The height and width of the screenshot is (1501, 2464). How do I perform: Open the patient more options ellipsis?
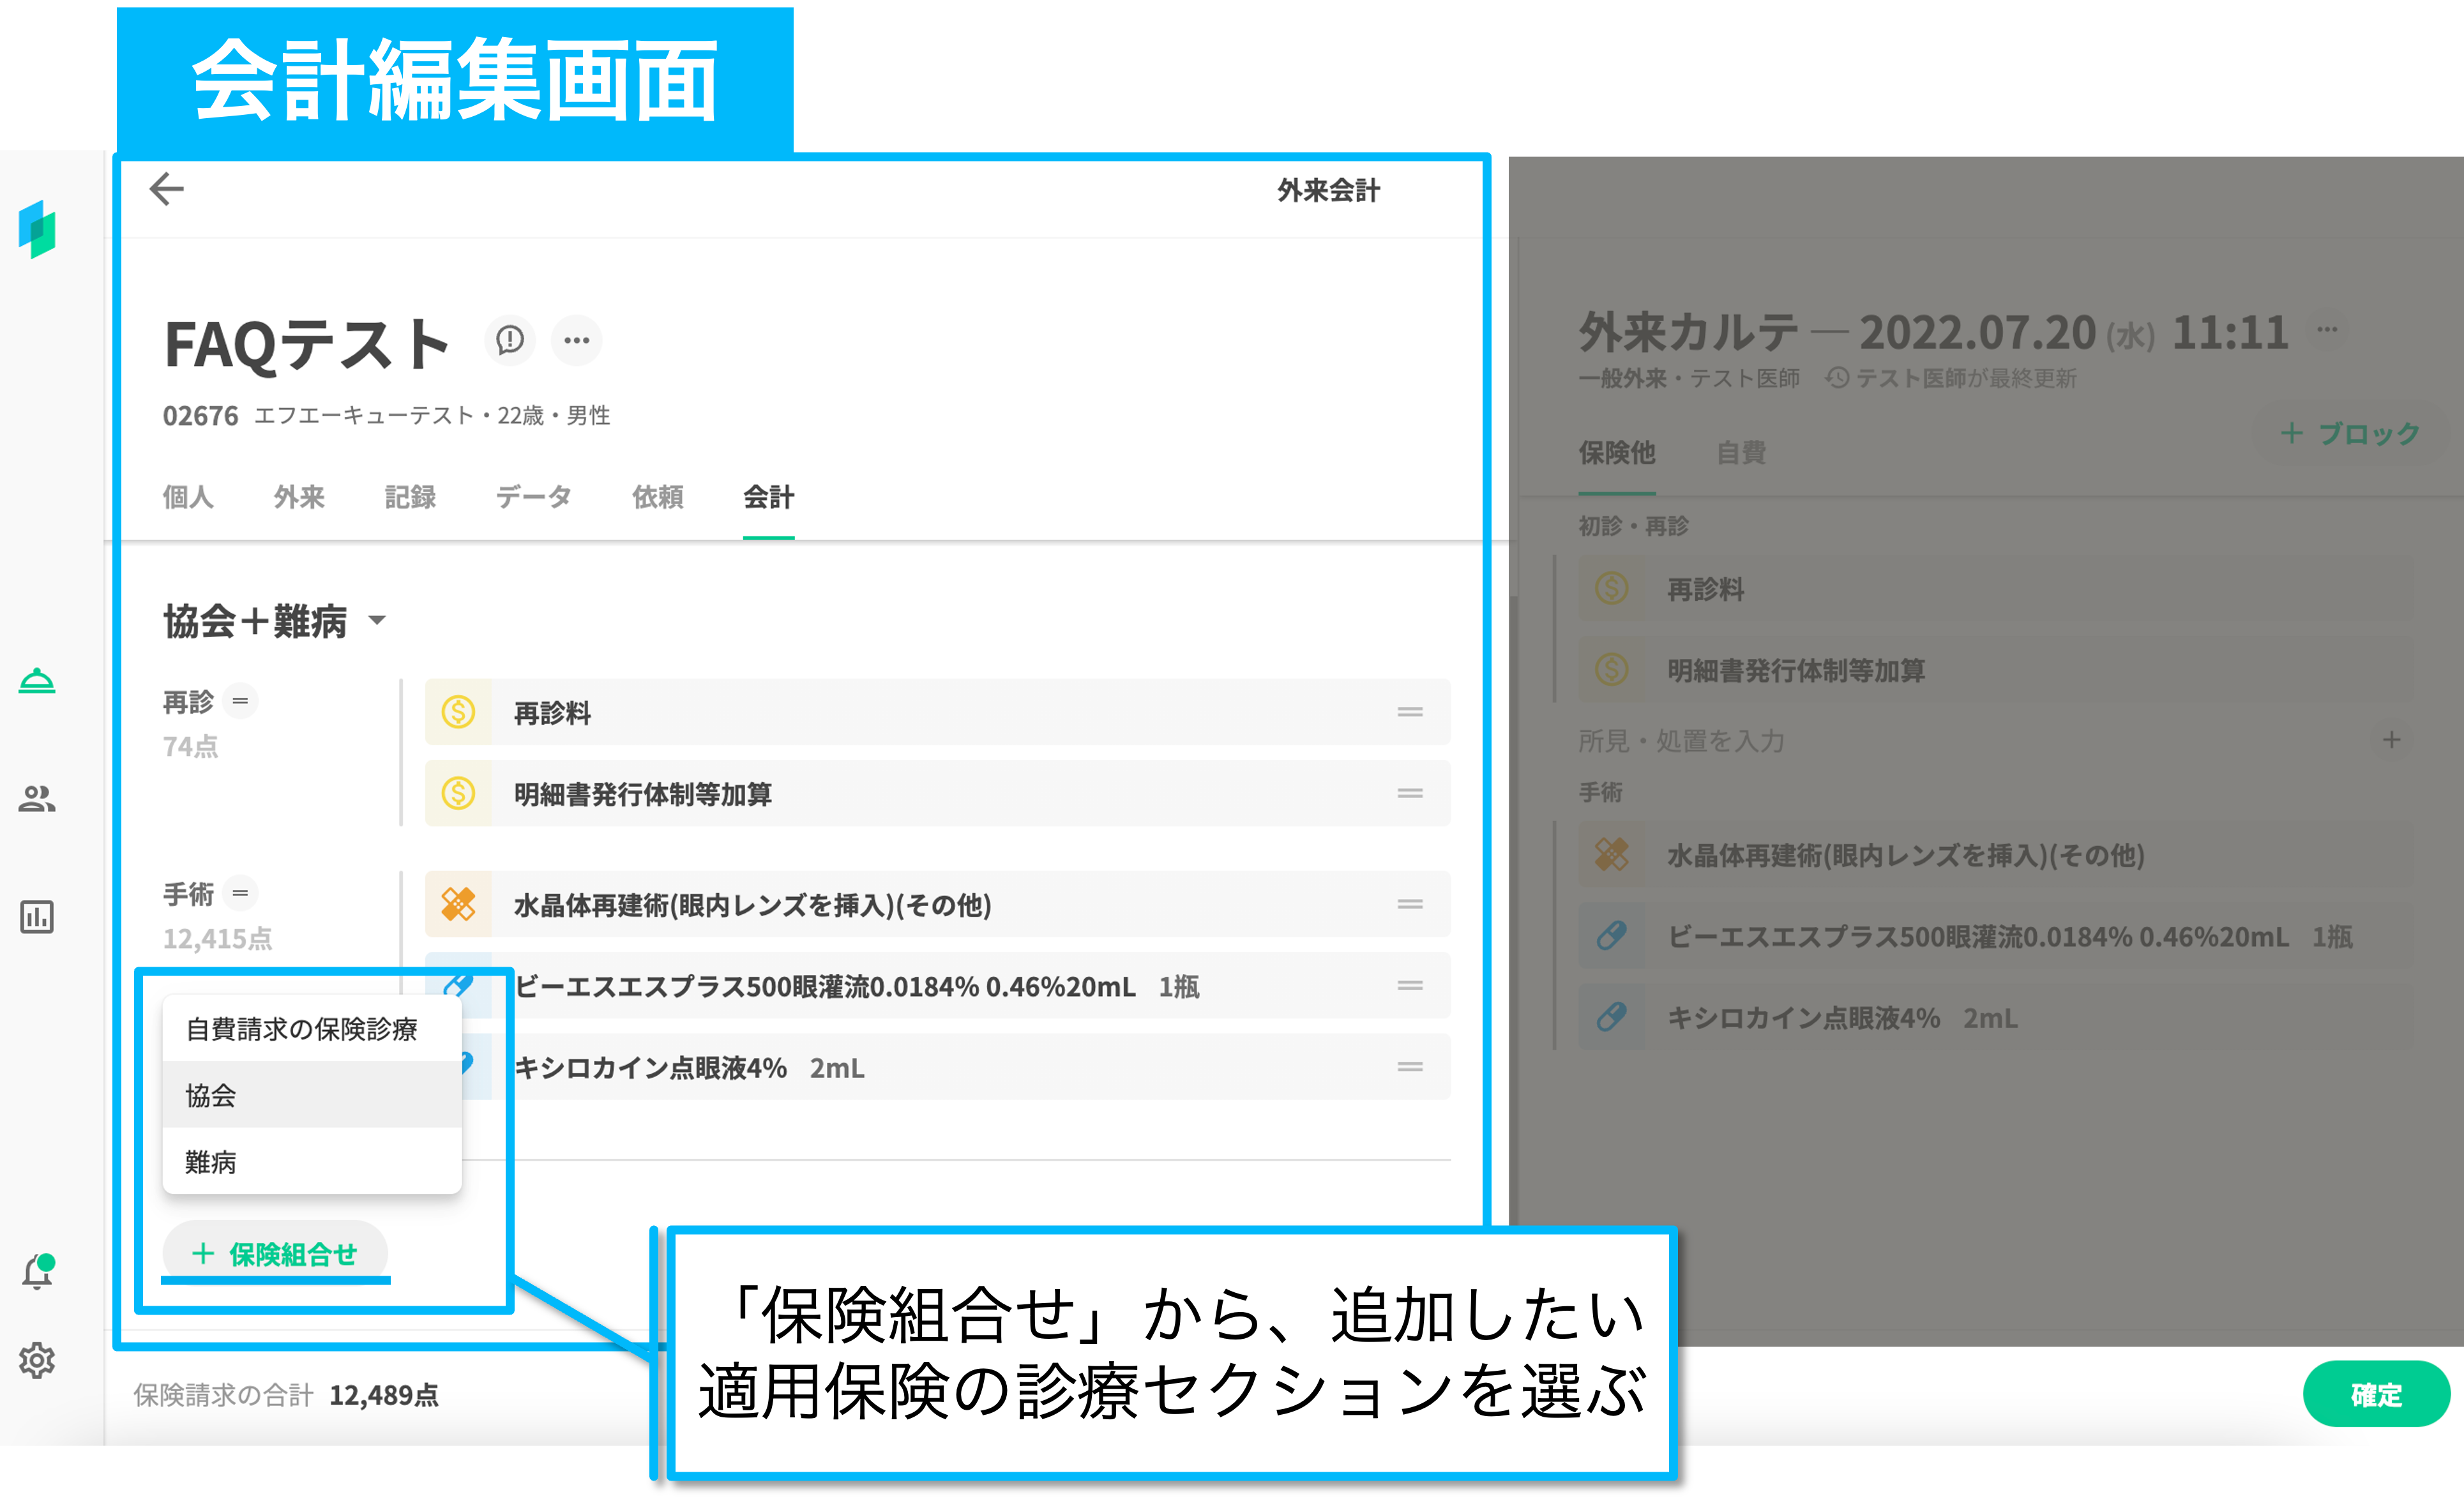pyautogui.click(x=576, y=340)
